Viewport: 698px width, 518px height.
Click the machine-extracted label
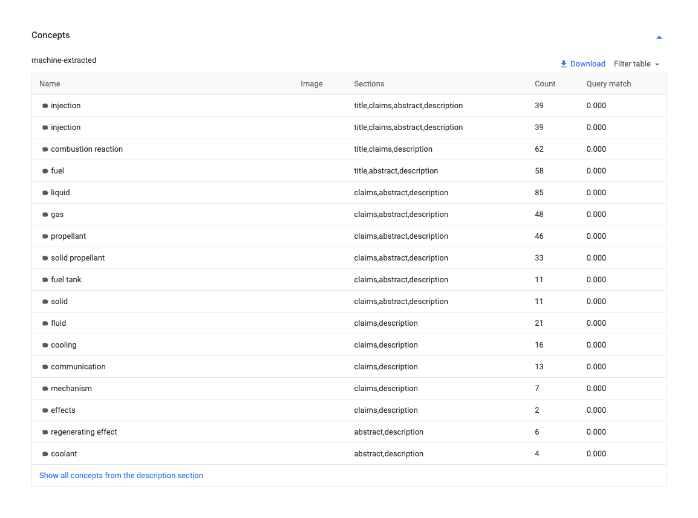coord(64,60)
